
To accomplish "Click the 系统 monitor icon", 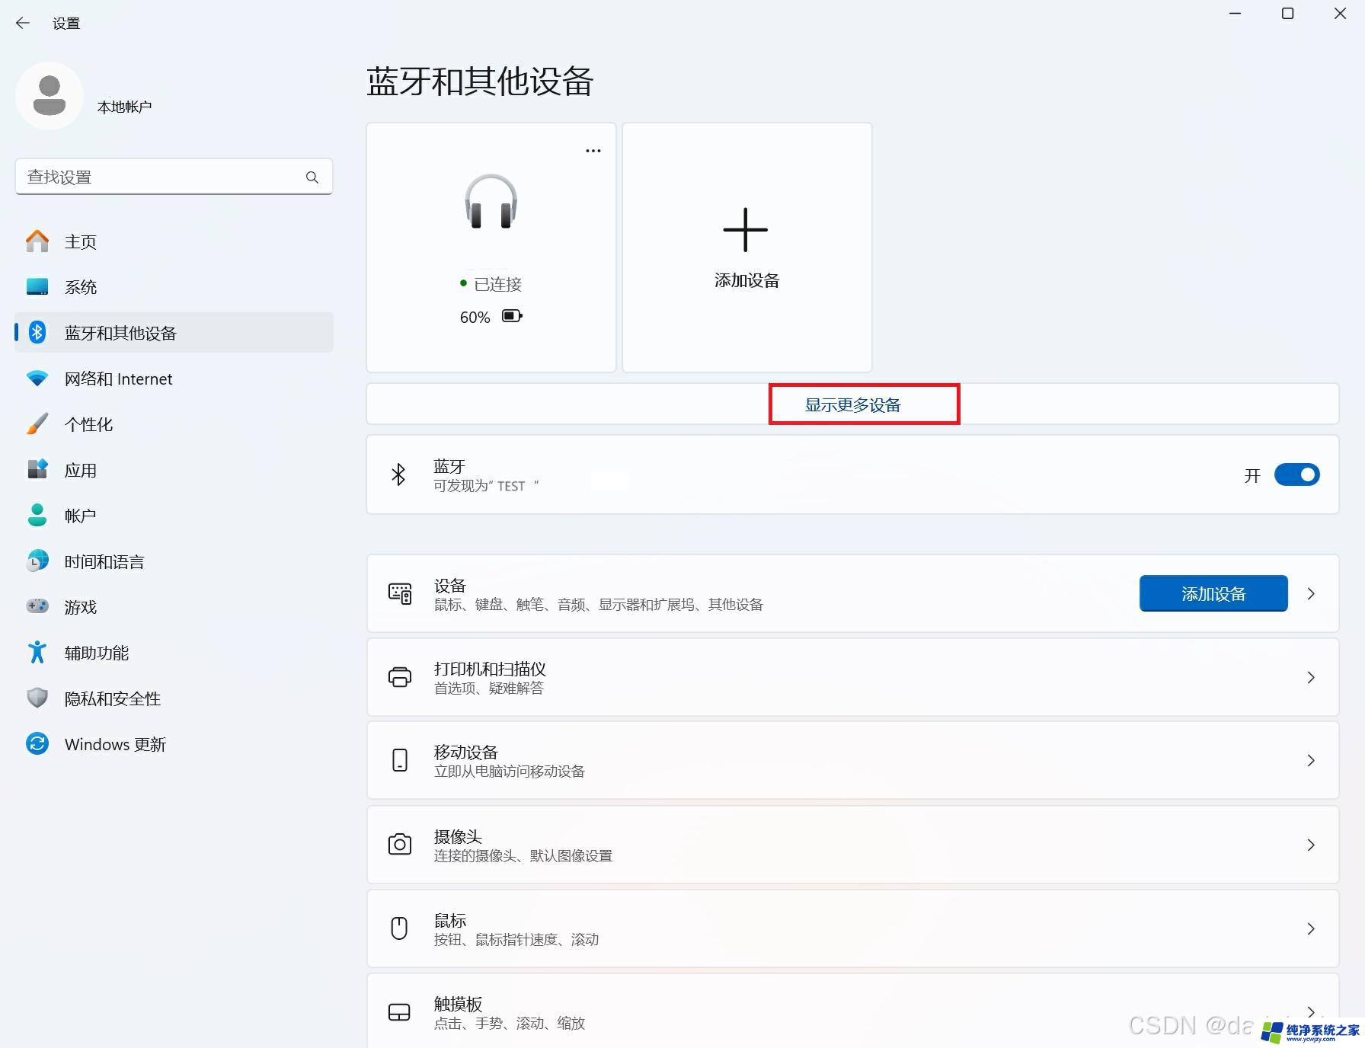I will [x=37, y=286].
